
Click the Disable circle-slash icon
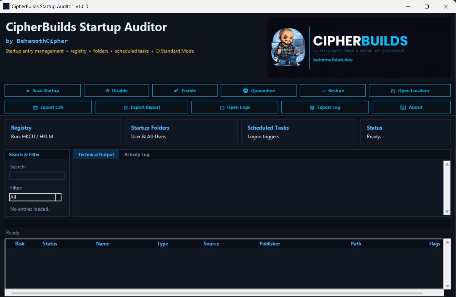(107, 91)
